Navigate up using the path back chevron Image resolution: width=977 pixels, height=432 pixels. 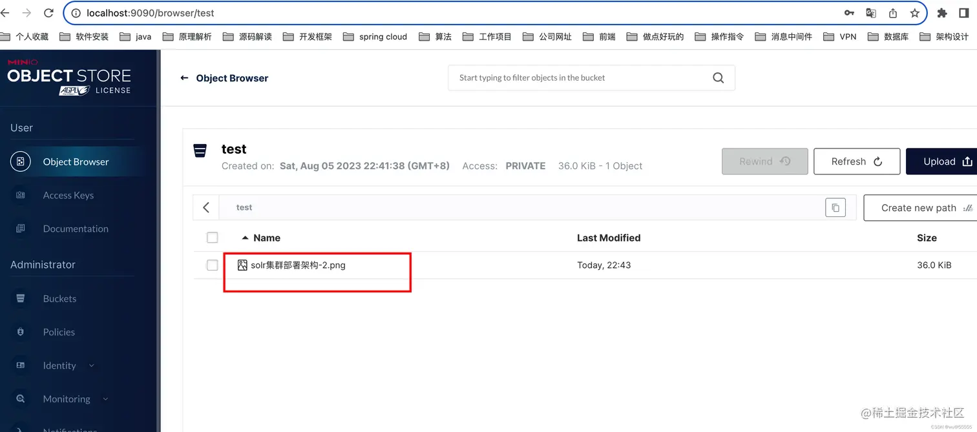pyautogui.click(x=206, y=207)
